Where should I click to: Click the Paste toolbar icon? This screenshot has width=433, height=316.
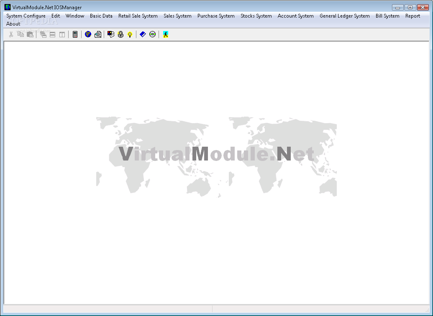pyautogui.click(x=30, y=34)
